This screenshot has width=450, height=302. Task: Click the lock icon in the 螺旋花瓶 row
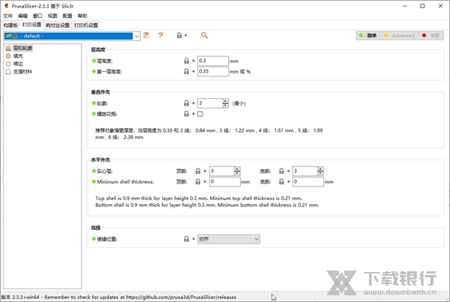point(186,114)
